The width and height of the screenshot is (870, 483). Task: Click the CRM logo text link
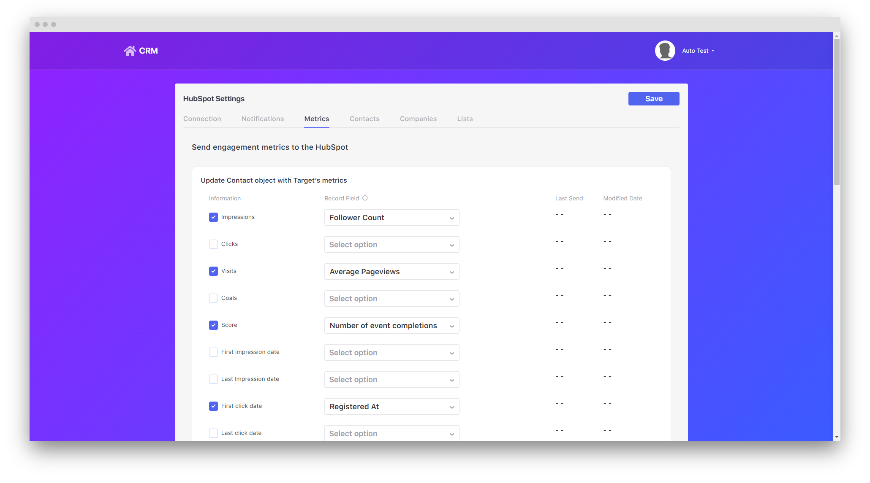[x=148, y=51]
